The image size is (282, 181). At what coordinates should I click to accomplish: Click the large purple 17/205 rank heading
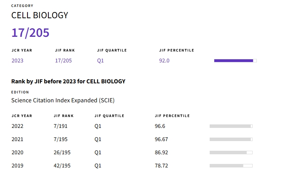point(31,33)
